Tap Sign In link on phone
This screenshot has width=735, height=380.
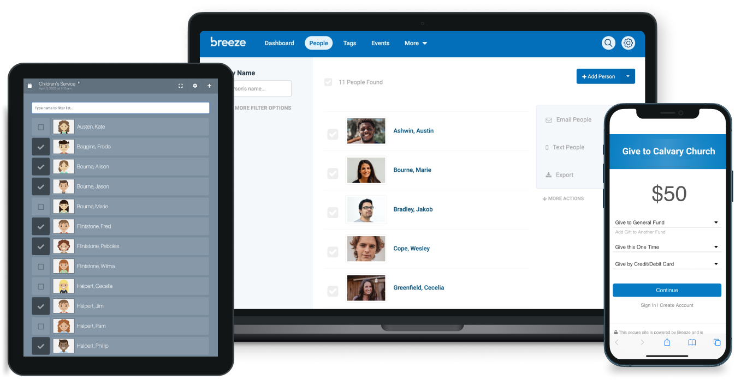(648, 305)
